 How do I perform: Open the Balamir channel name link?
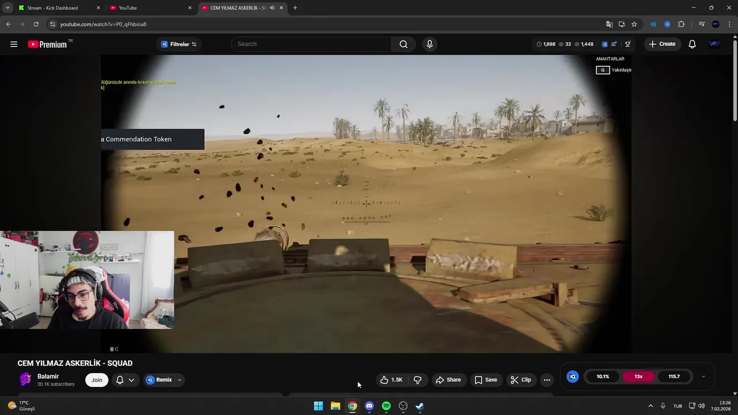pos(48,376)
